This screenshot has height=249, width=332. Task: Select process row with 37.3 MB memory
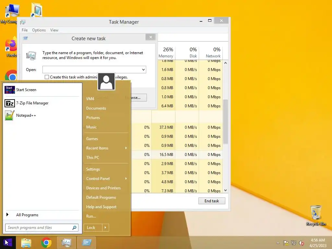click(177, 127)
